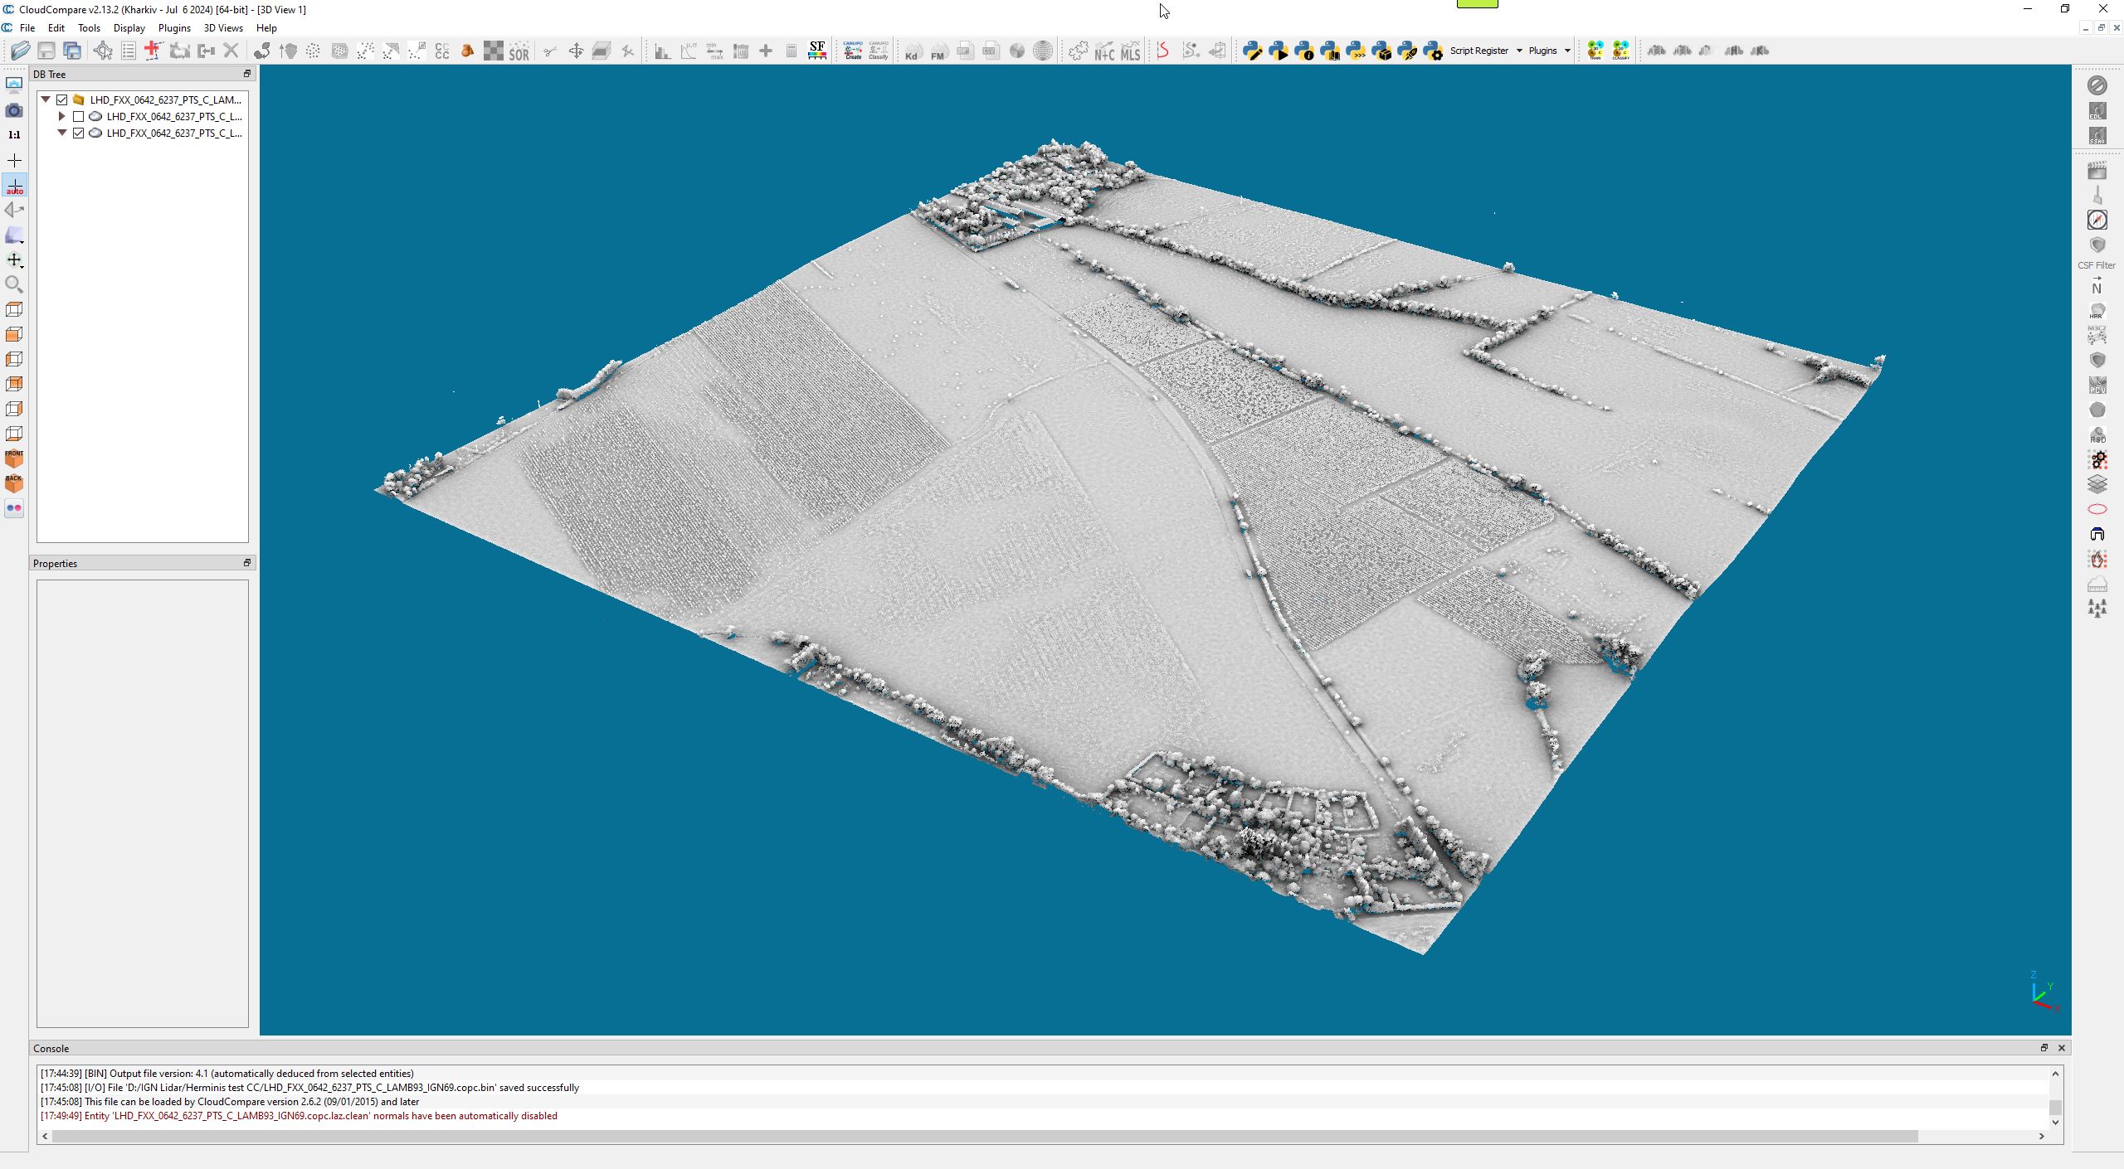Viewport: 2124px width, 1169px height.
Task: Launch the Python script editor icon
Action: click(x=1252, y=51)
